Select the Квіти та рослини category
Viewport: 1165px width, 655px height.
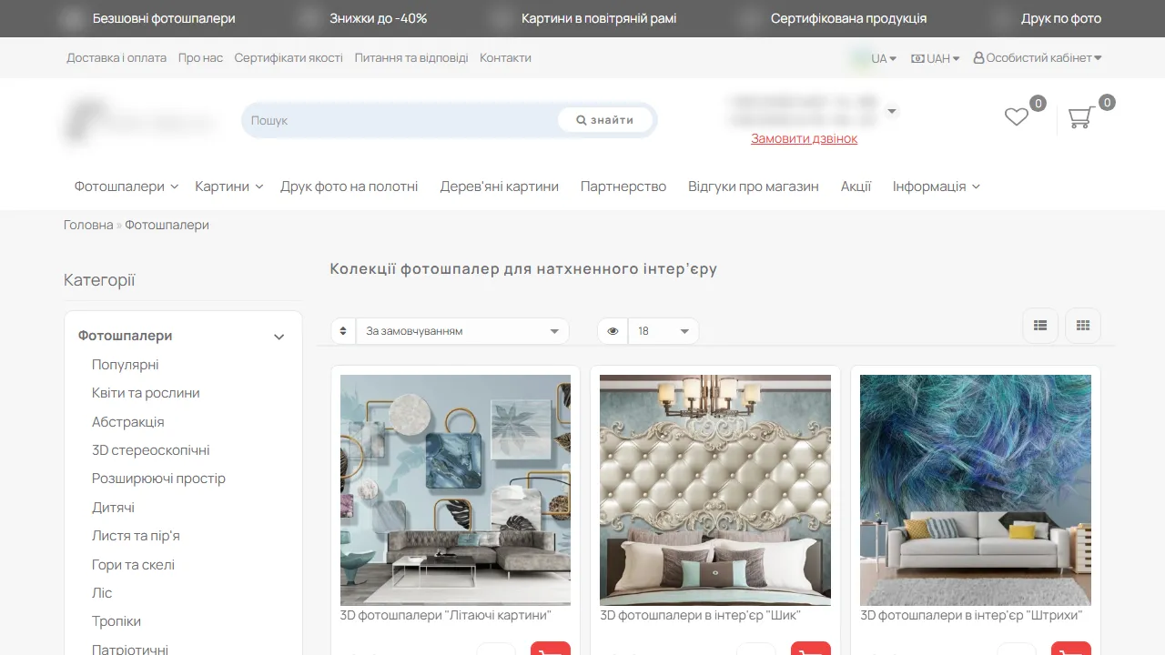[x=146, y=393]
